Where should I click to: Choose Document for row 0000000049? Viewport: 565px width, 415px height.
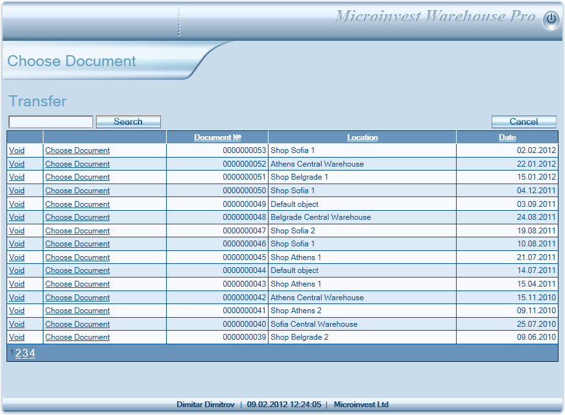77,204
